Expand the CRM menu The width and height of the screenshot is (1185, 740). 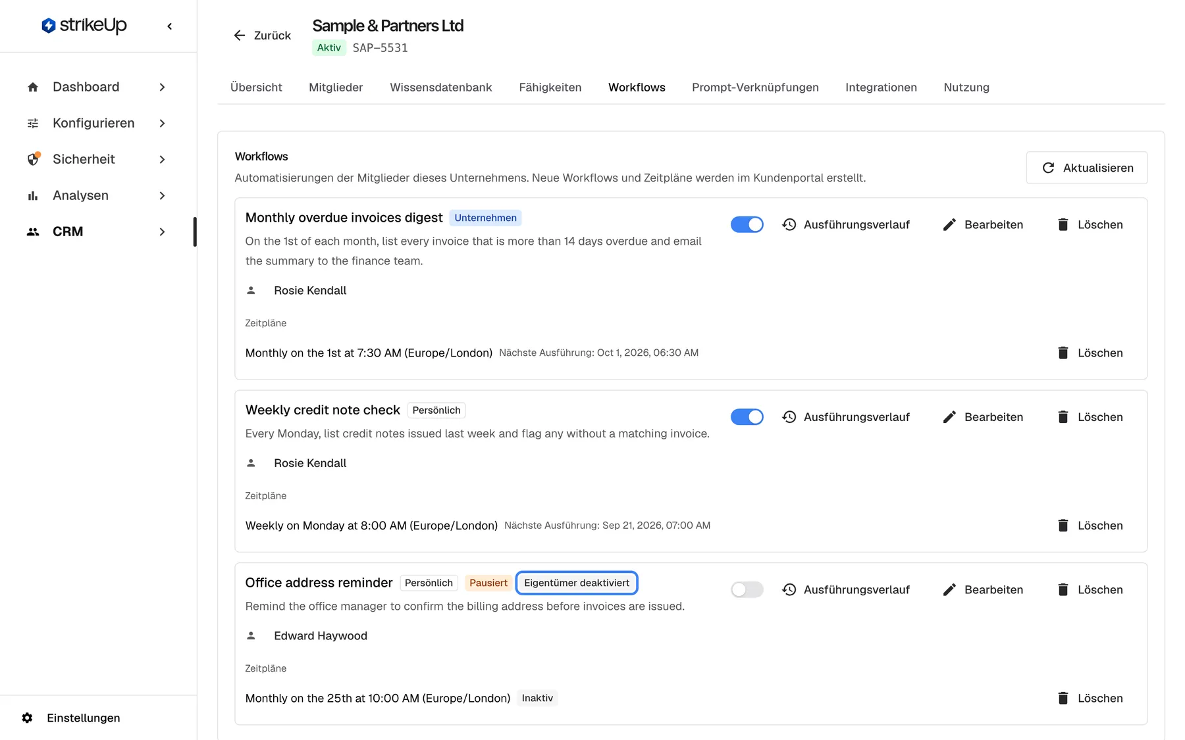tap(162, 232)
